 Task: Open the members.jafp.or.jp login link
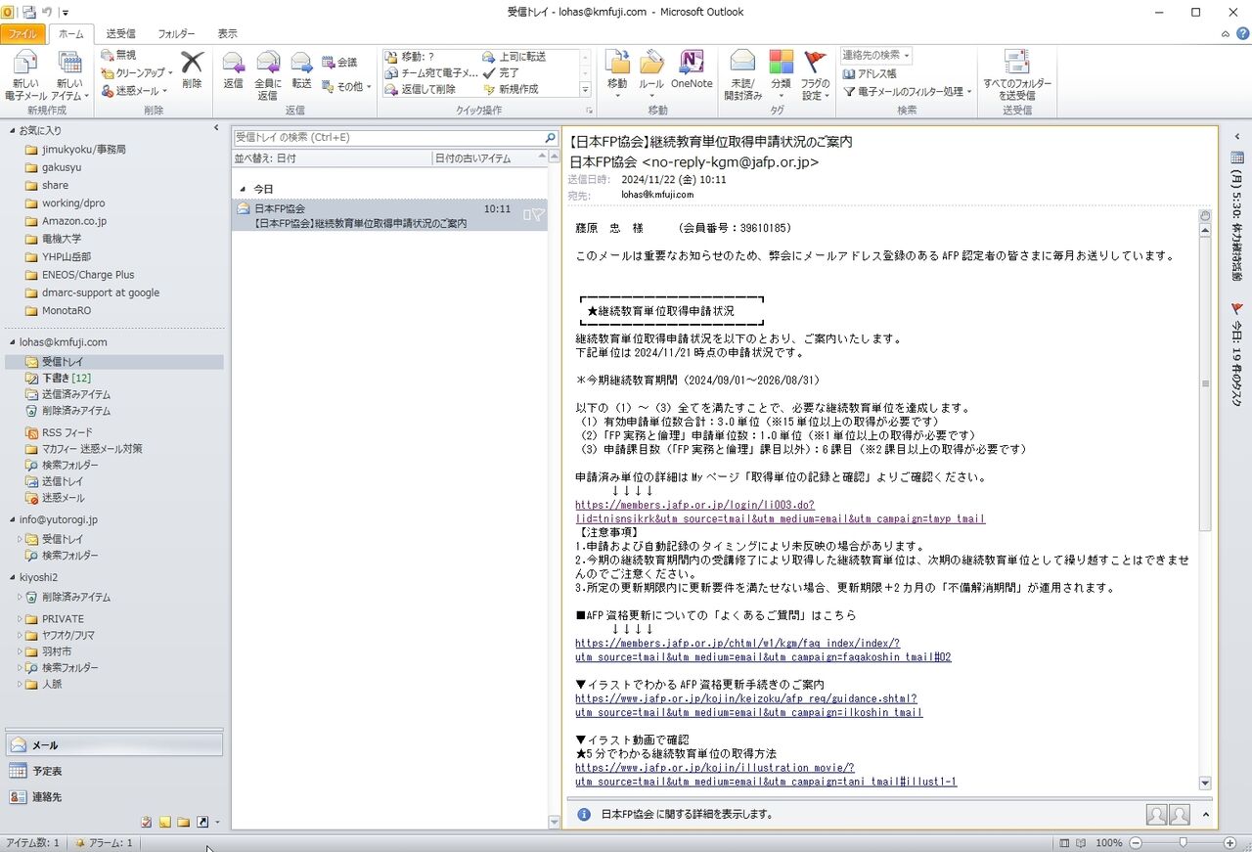click(780, 512)
